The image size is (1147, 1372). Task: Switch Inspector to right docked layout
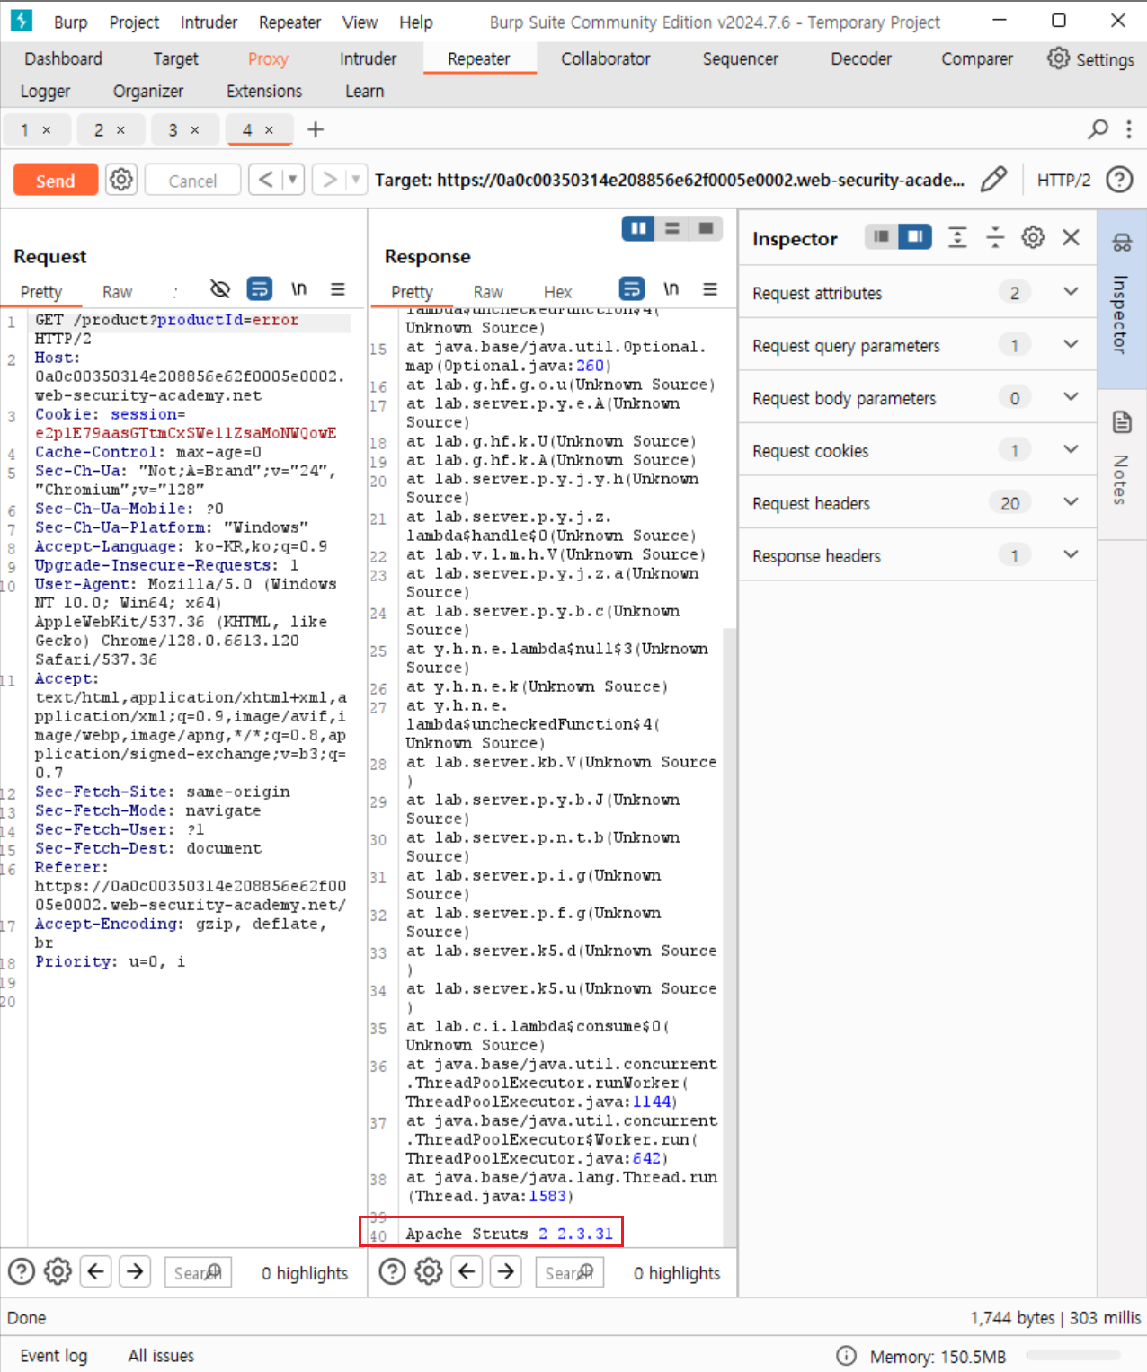click(x=915, y=236)
